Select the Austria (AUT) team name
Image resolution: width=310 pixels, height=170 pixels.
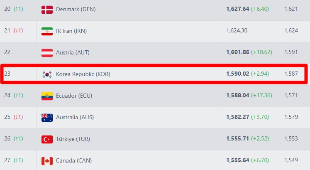tap(73, 53)
